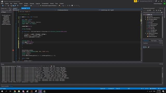Click Home icon in Solution Explorer toolbar

point(148,10)
